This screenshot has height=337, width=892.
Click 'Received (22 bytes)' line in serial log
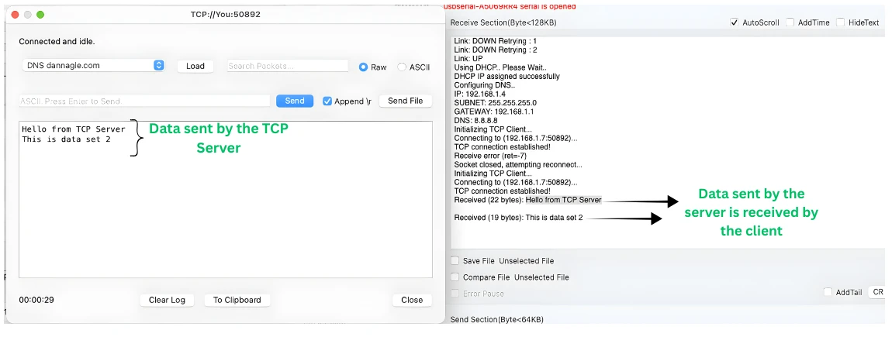coord(528,200)
